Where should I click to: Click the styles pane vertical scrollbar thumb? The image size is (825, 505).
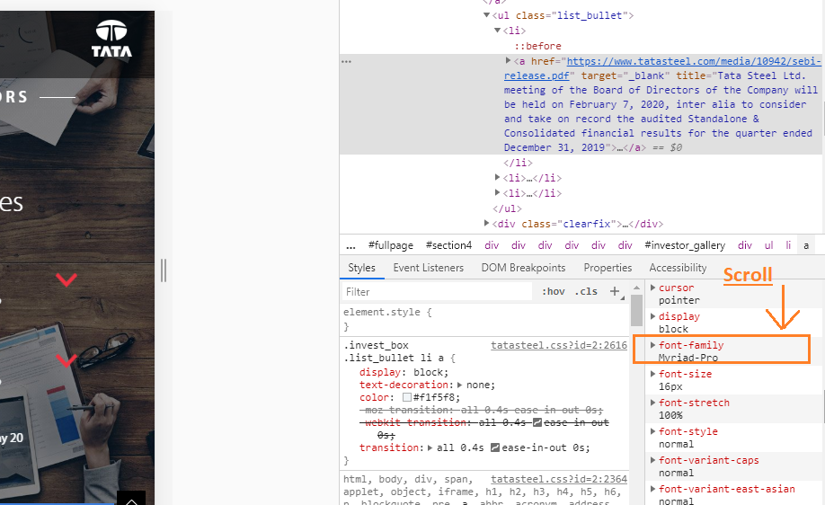coord(636,310)
